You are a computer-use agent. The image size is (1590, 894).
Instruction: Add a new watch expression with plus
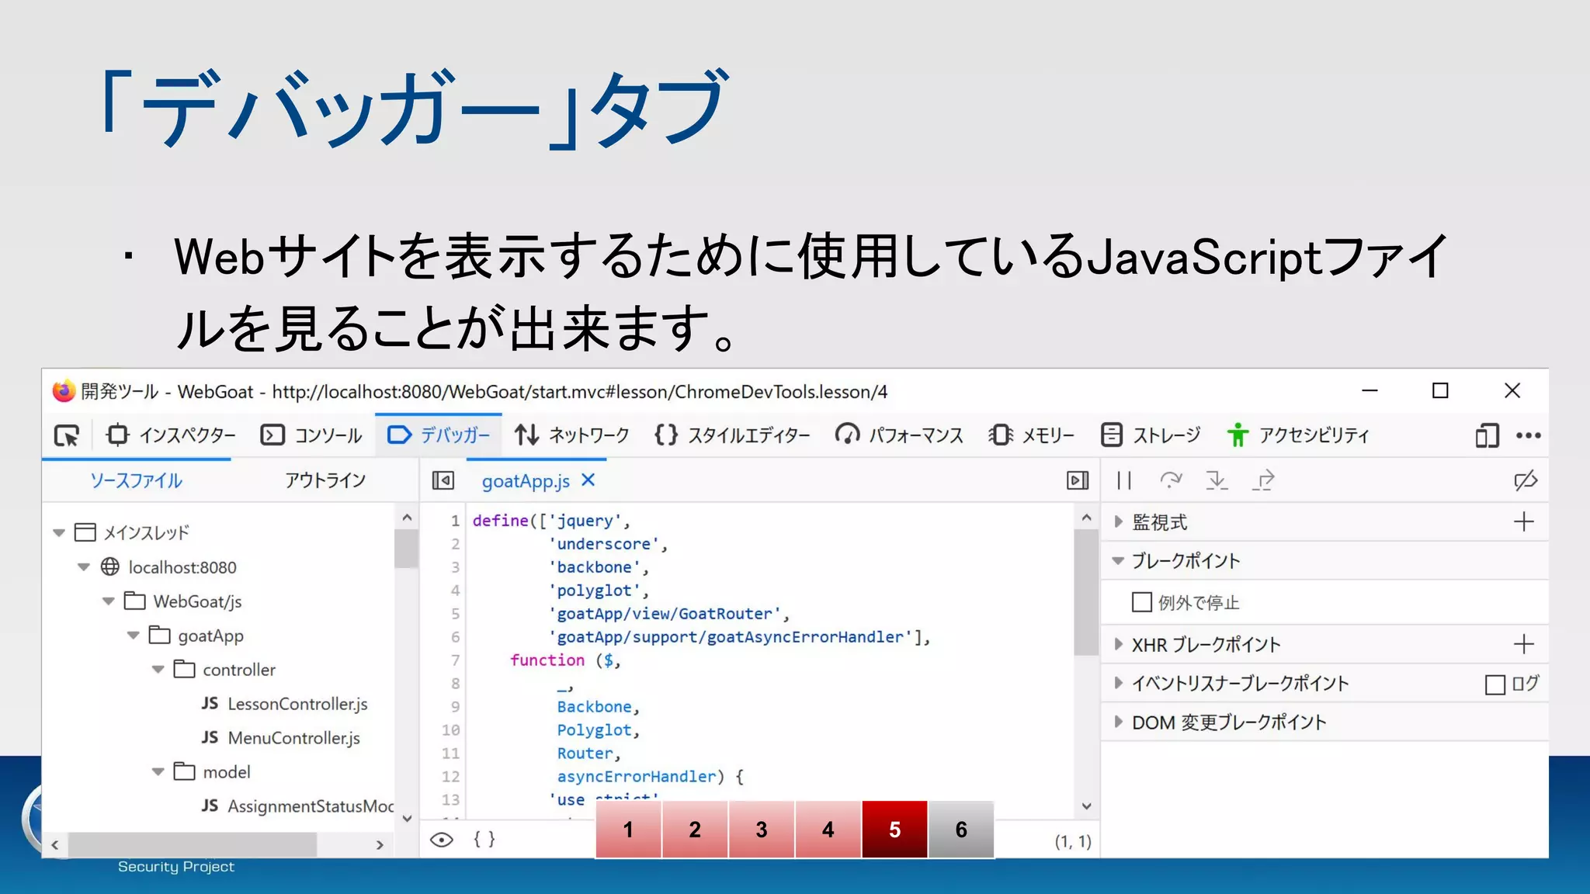tap(1524, 521)
